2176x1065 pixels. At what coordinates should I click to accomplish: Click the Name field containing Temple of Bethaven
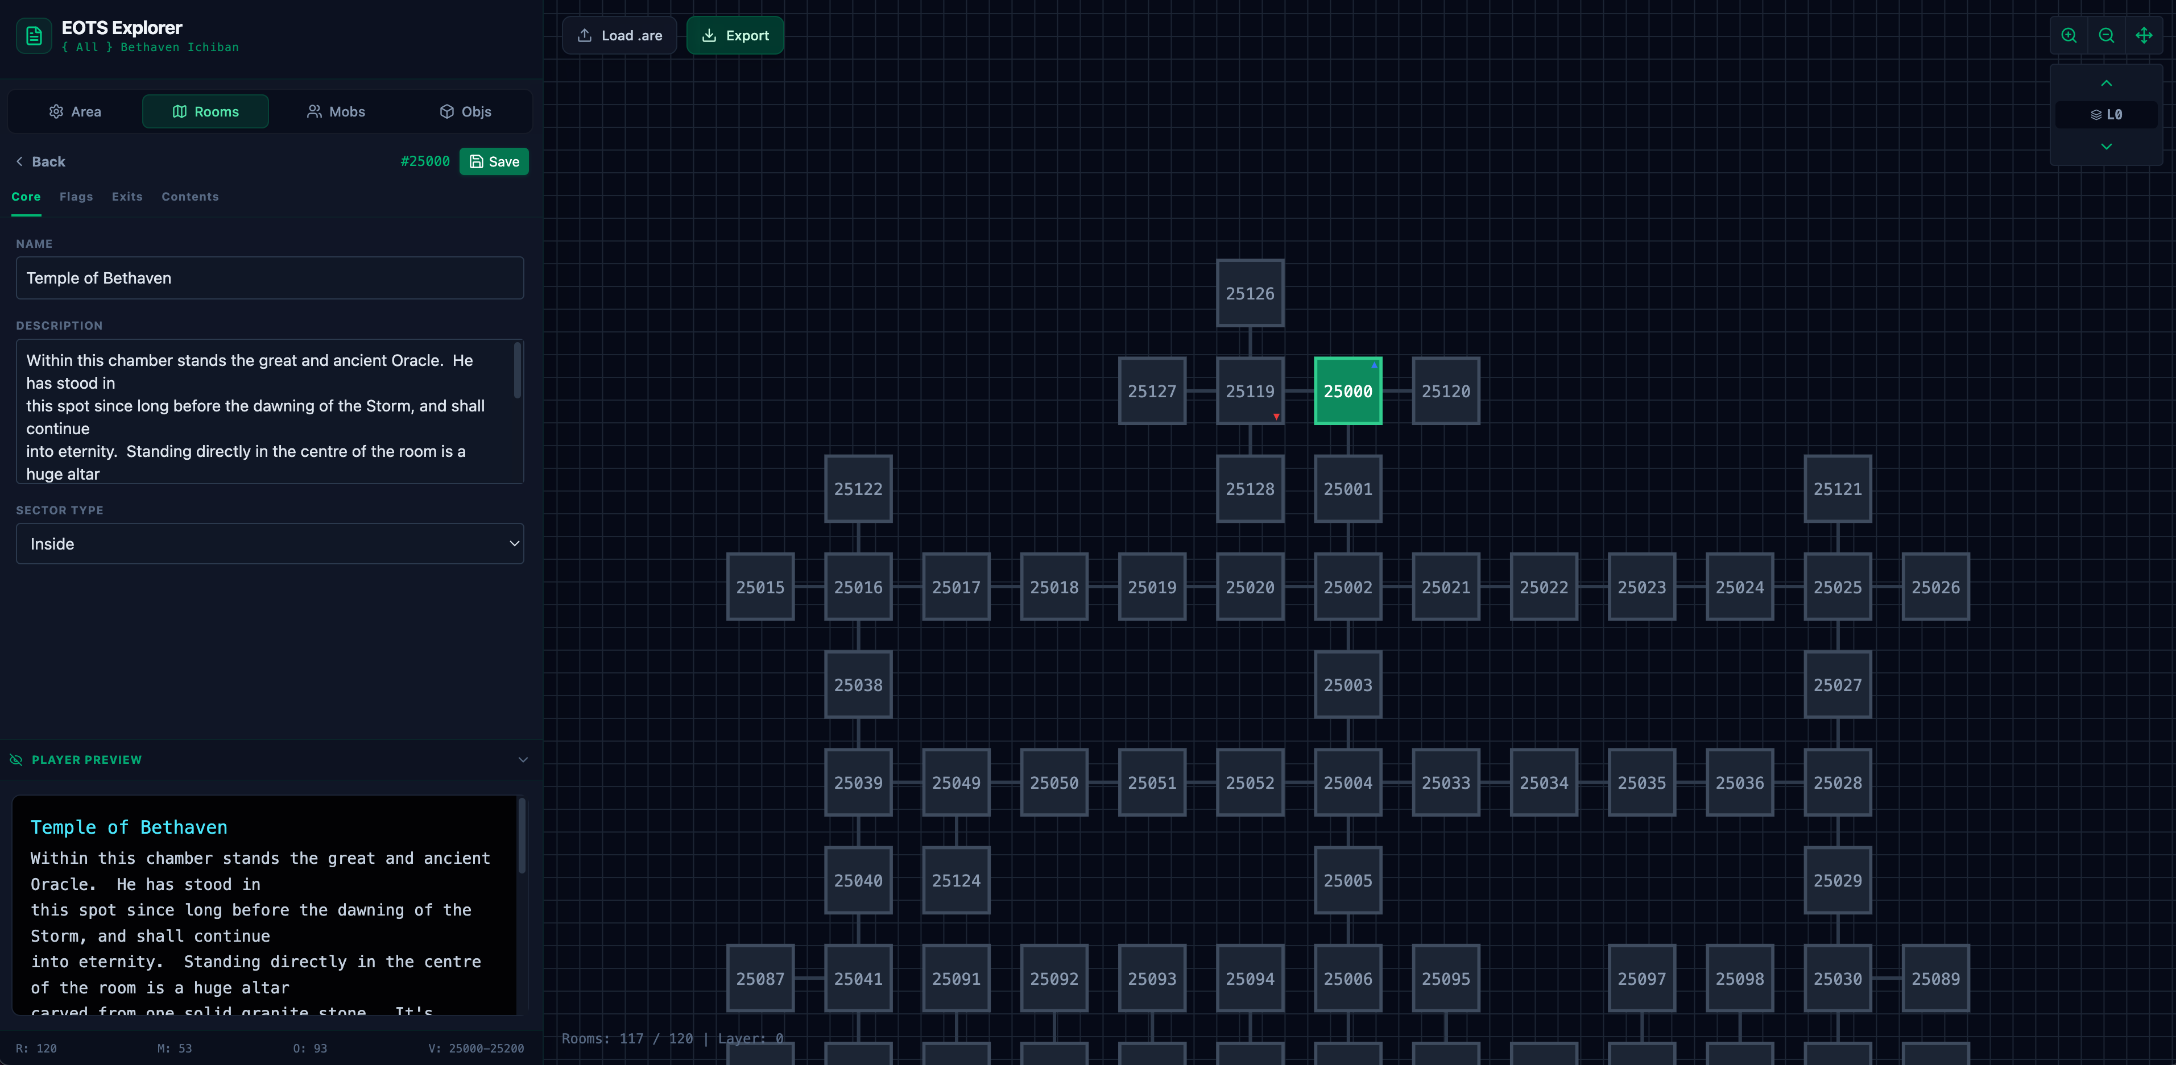(x=270, y=278)
